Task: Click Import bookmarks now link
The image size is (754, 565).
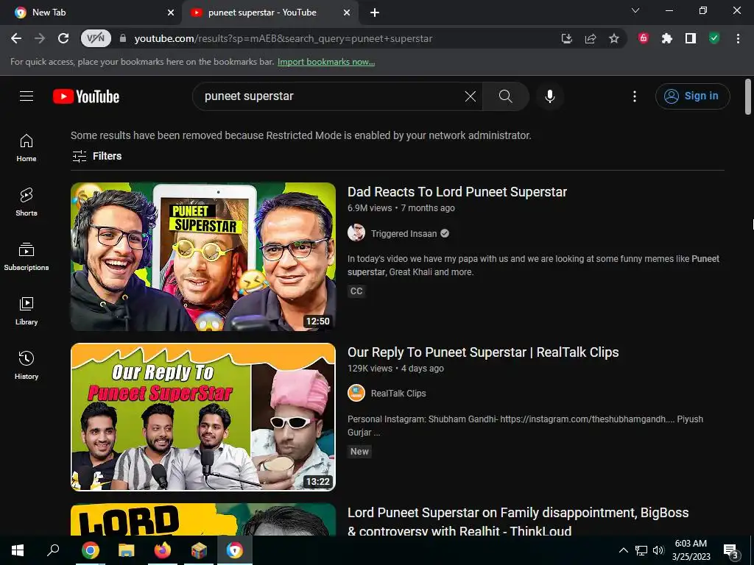Action: pos(326,62)
